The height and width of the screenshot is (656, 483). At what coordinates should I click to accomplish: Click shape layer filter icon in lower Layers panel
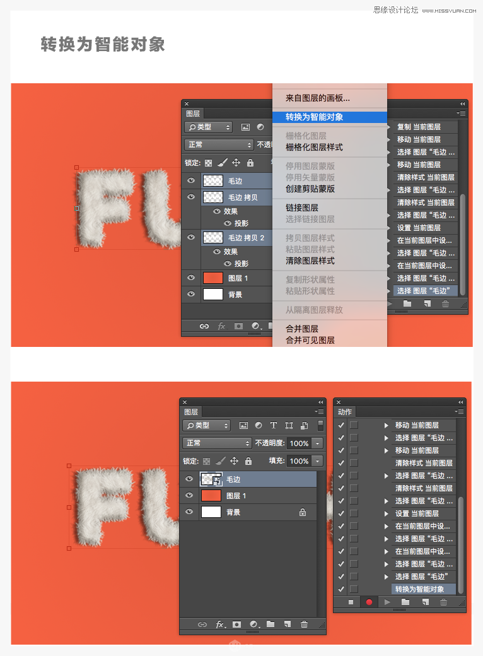(289, 426)
